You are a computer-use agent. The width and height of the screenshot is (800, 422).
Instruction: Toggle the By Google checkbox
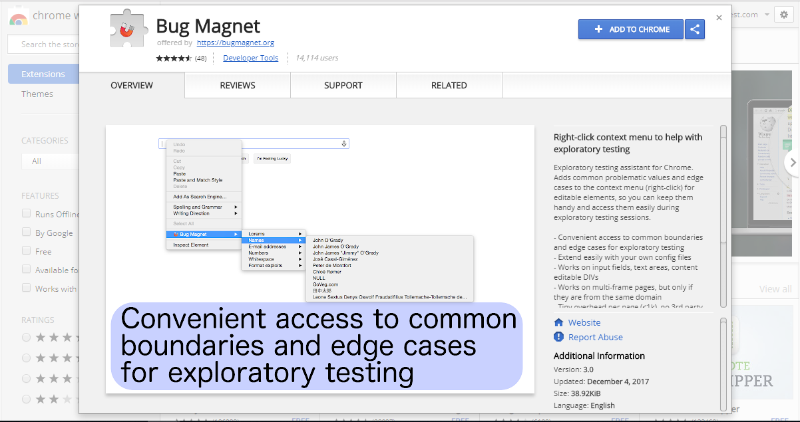coord(27,232)
